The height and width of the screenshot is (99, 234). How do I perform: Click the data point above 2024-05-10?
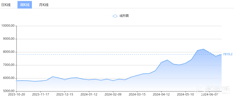[x=185, y=63]
